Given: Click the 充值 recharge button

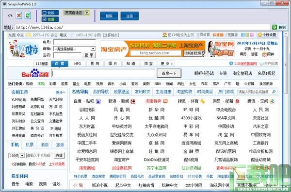Looking at the screenshot, I should [59, 156].
